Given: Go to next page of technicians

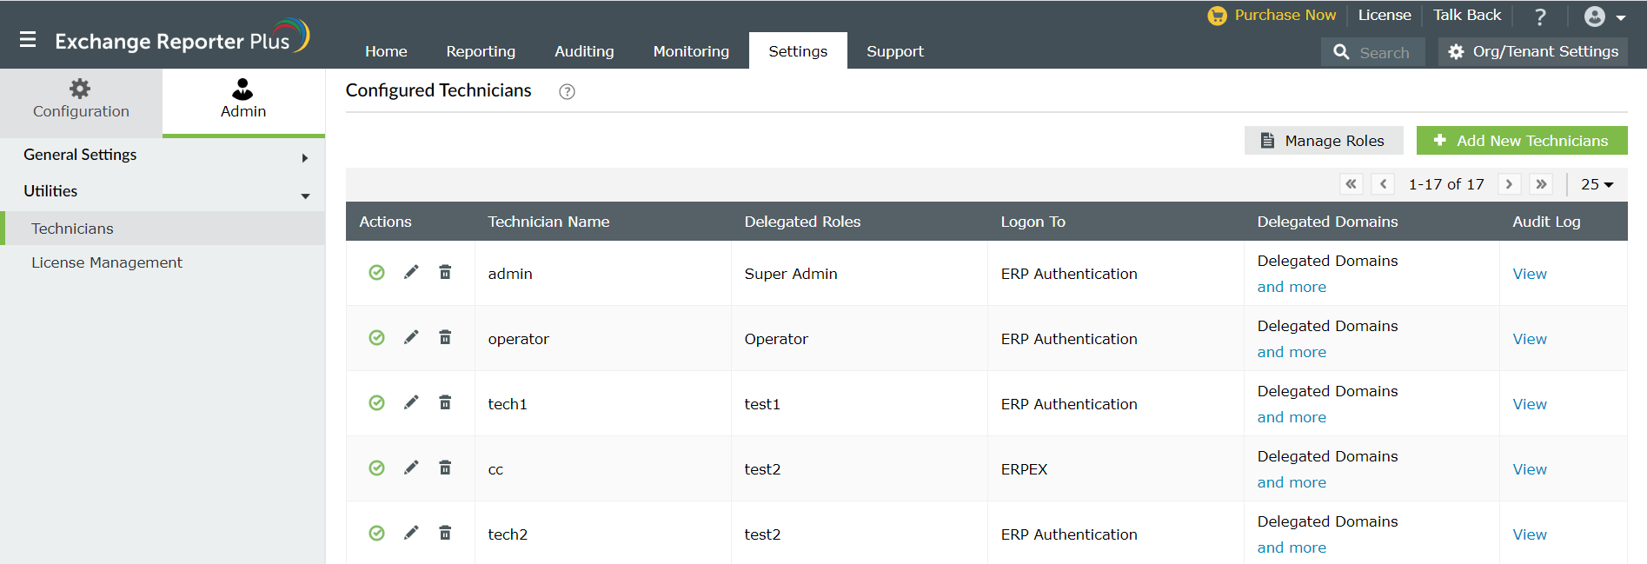Looking at the screenshot, I should [x=1509, y=184].
